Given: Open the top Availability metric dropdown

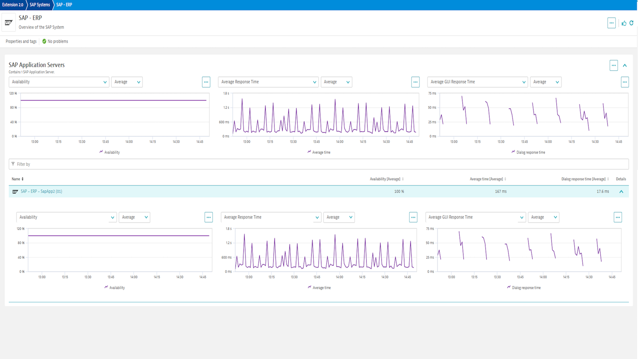Looking at the screenshot, I should click(x=59, y=82).
